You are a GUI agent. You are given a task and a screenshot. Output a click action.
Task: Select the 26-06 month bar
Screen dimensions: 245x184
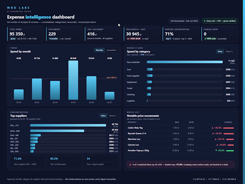point(91,88)
